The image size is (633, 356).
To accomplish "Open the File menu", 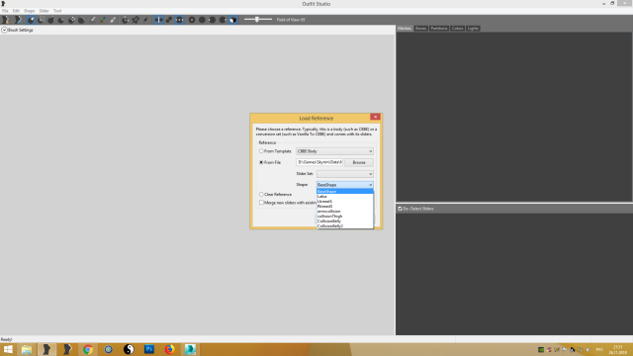I will point(5,11).
